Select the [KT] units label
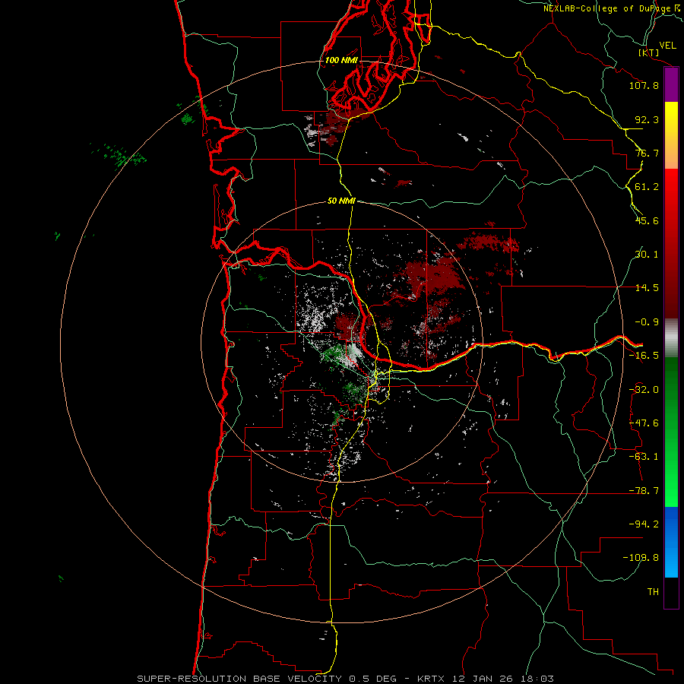Image resolution: width=684 pixels, height=684 pixels. 649,52
